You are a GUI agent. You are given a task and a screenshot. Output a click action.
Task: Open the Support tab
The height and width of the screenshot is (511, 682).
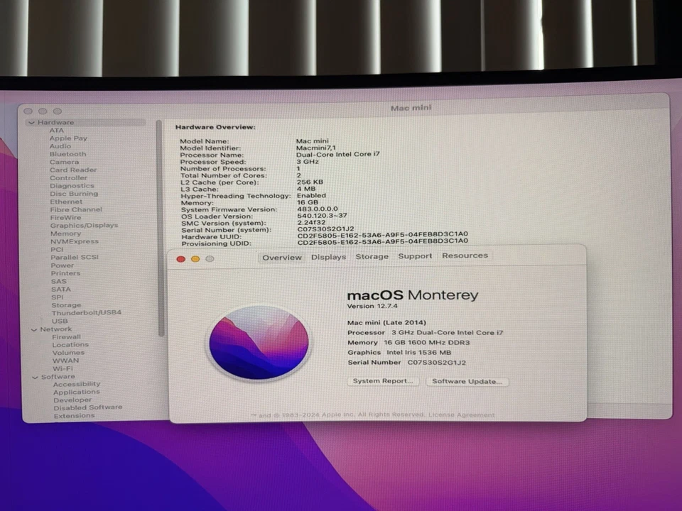tap(415, 256)
